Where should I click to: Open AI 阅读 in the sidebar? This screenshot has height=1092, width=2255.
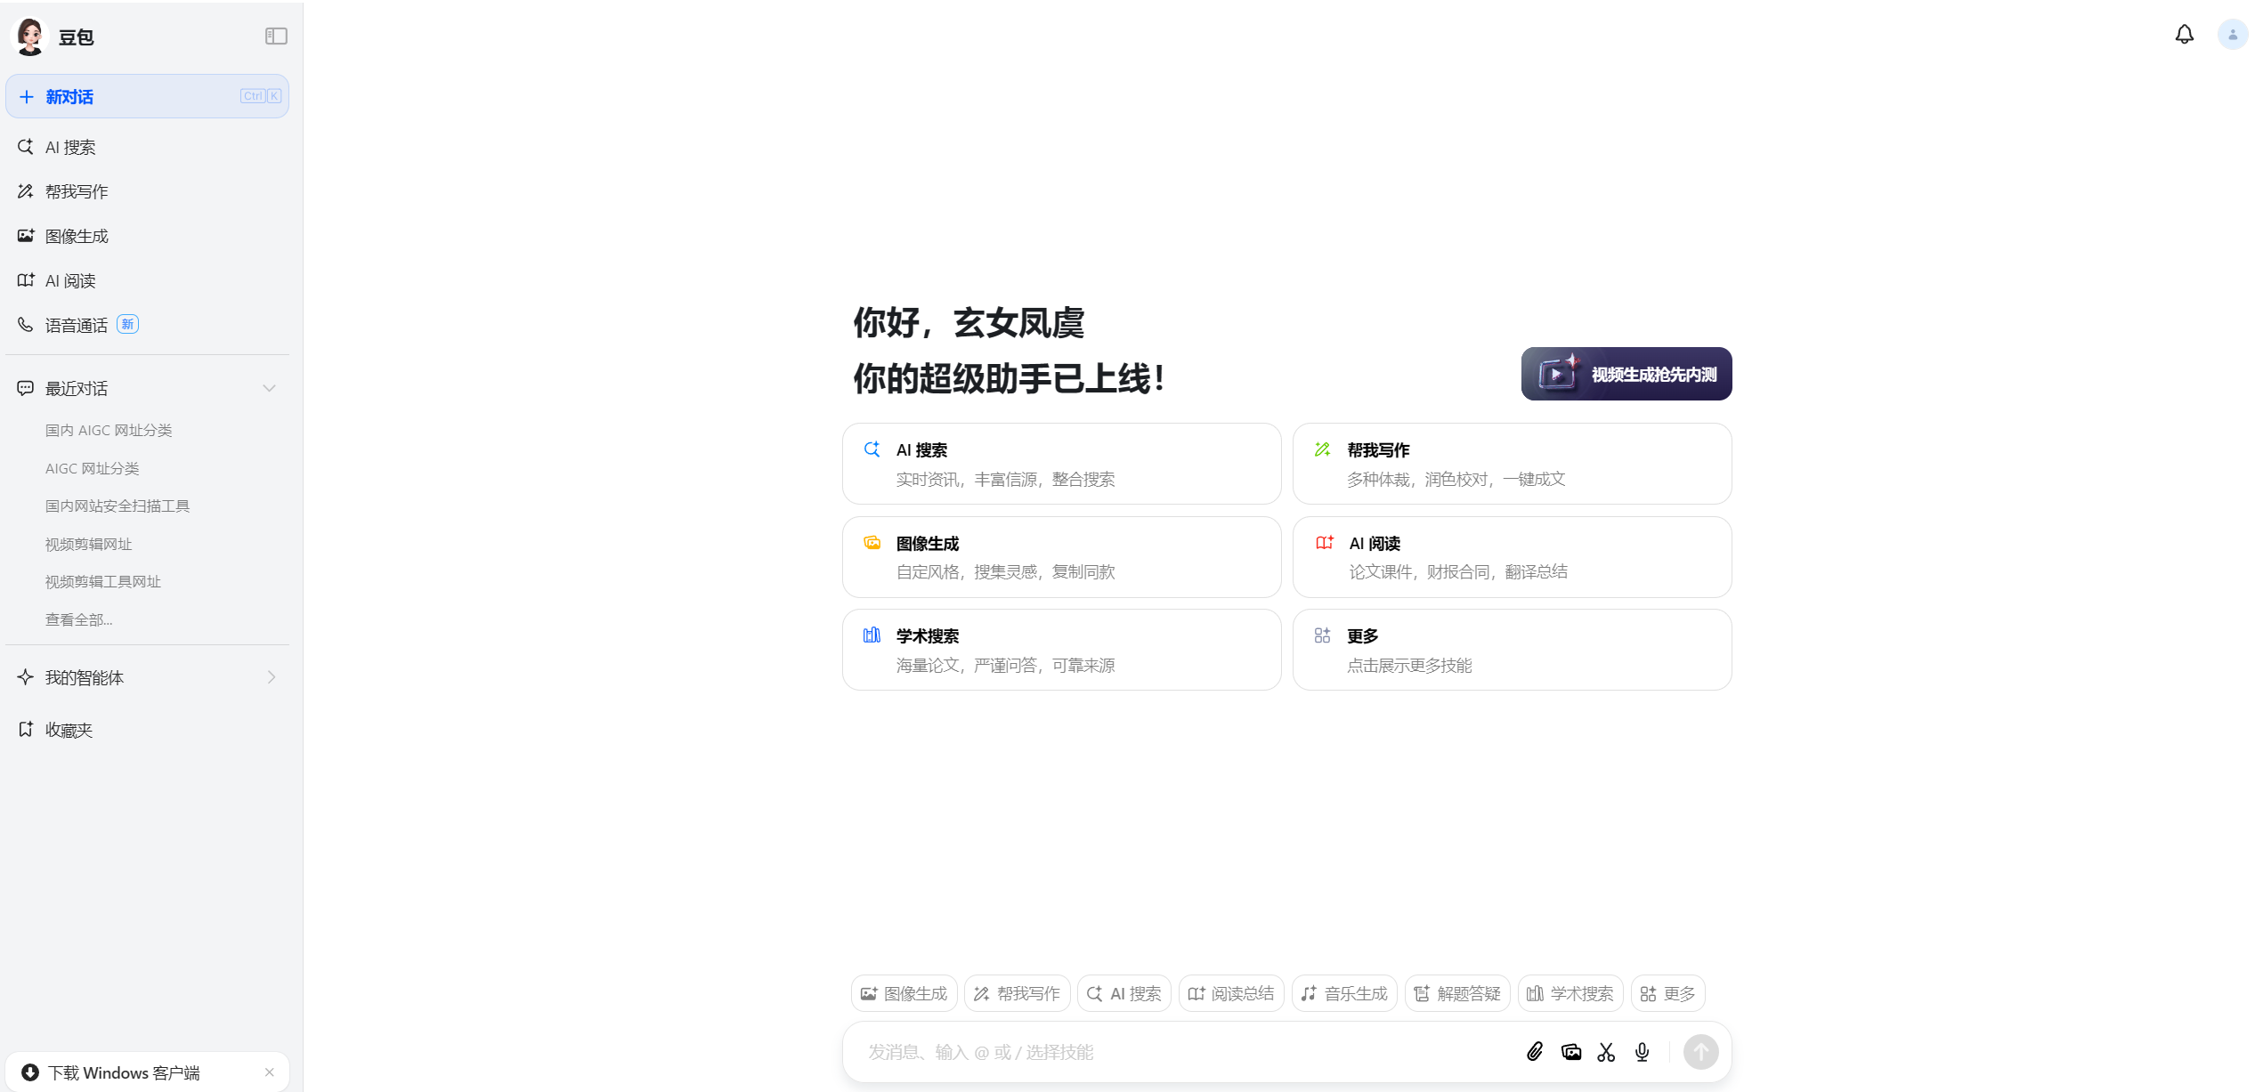[x=147, y=280]
